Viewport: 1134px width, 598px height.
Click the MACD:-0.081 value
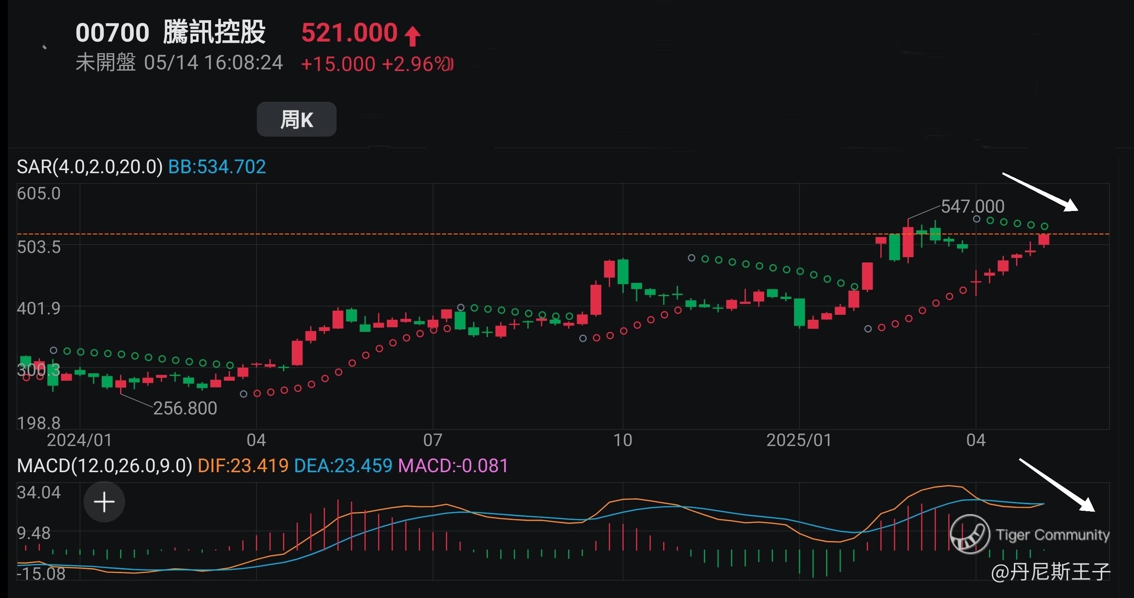(453, 466)
